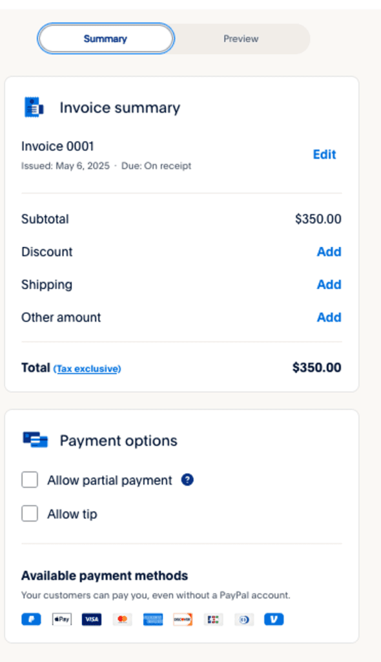Check the Allow tip option

(30, 513)
